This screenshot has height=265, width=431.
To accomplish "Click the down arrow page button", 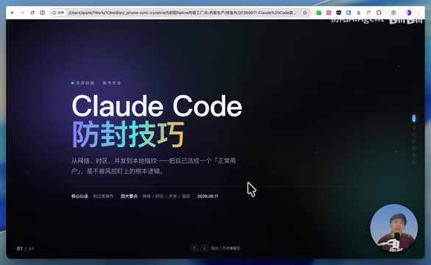I will coord(204,248).
